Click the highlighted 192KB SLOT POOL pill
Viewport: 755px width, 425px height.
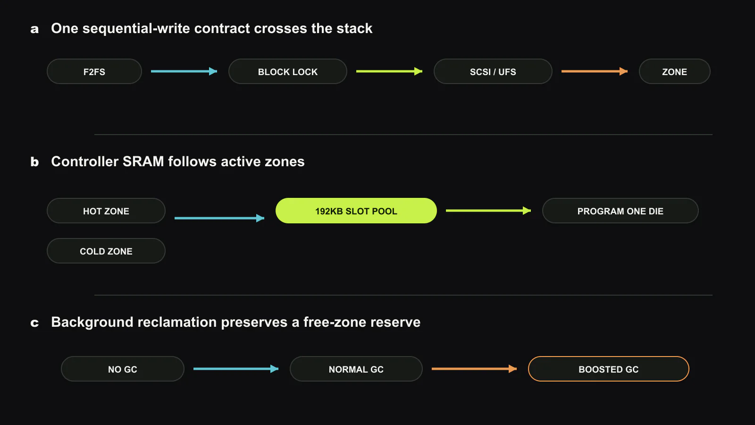pos(356,211)
